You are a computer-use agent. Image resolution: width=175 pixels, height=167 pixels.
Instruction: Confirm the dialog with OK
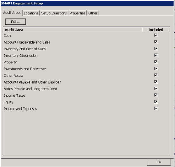159,162
